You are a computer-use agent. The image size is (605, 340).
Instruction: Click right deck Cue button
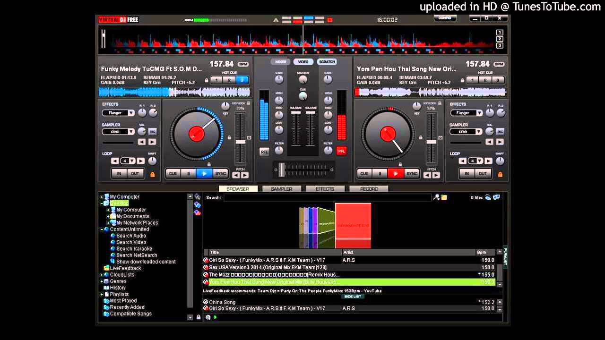coord(364,174)
